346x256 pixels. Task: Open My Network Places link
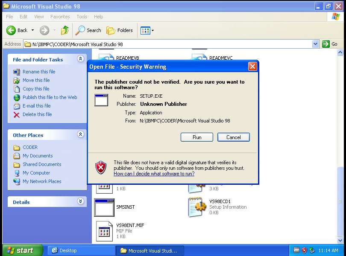[42, 181]
